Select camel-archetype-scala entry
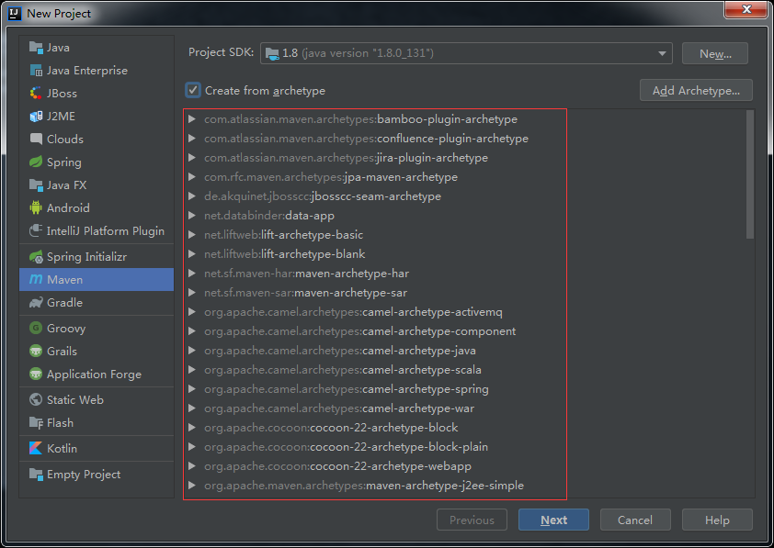Screen dimensions: 774x548 pyautogui.click(x=343, y=370)
